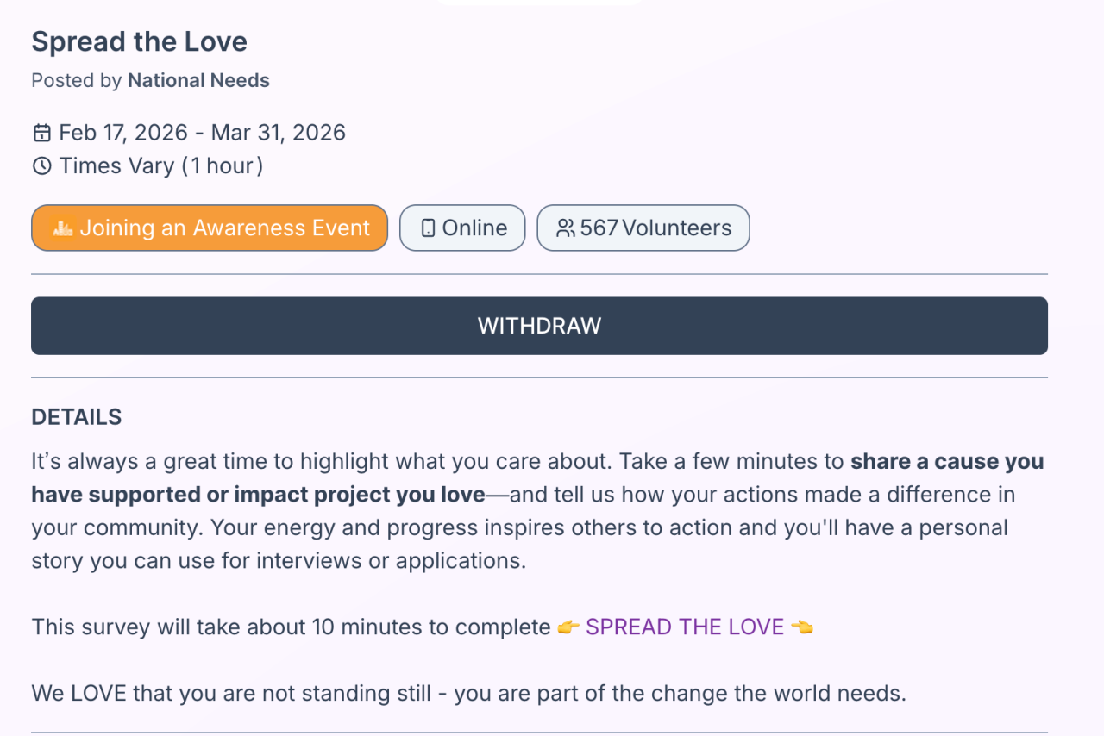
Task: Open the National Needs organizer link
Action: point(198,81)
